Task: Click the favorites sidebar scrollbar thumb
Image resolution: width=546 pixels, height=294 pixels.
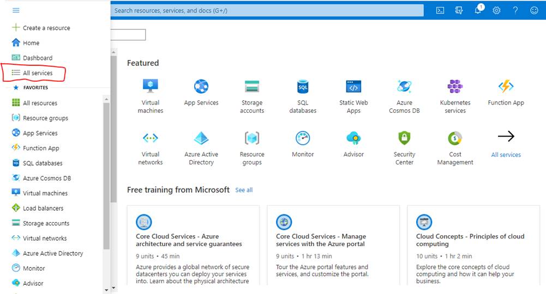Action: point(106,175)
